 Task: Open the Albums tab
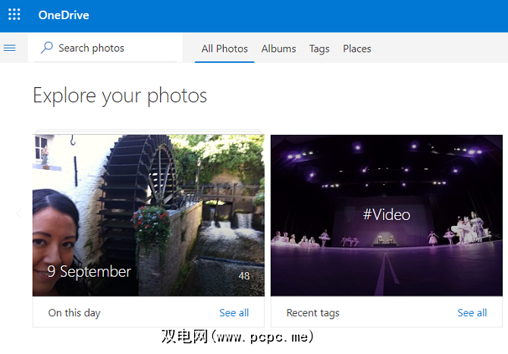(278, 49)
